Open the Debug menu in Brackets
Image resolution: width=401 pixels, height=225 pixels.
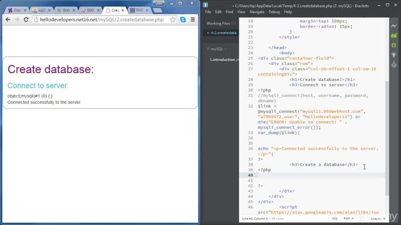click(274, 12)
